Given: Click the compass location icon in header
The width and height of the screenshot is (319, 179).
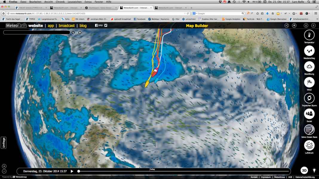Looking at the screenshot, I should tap(313, 25).
